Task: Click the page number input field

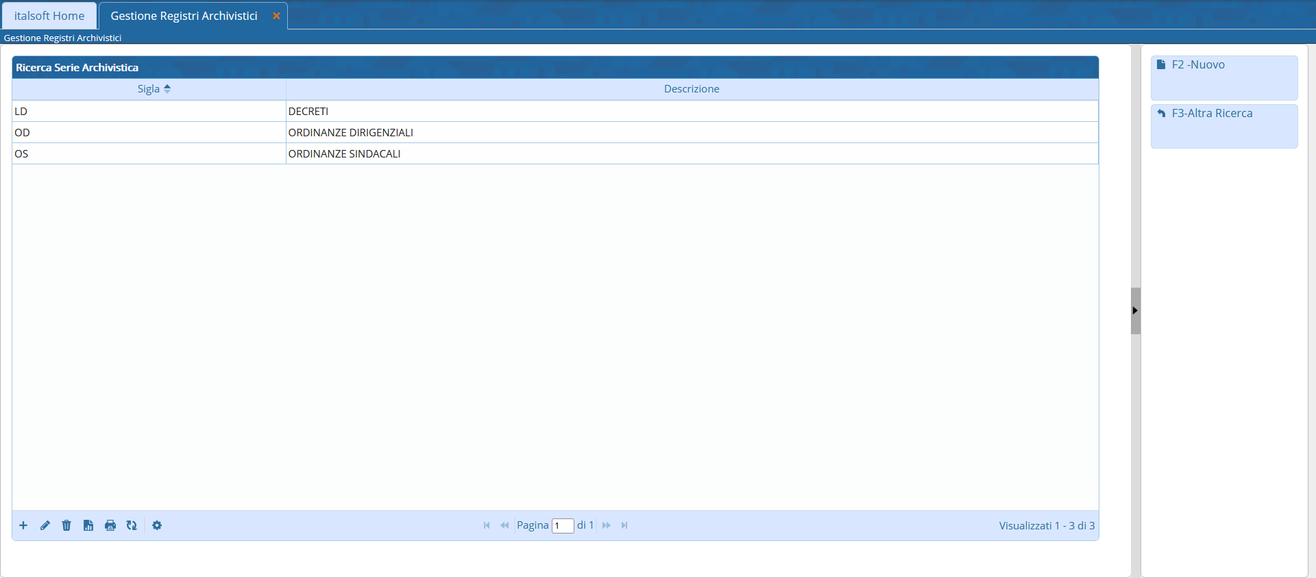Action: point(562,526)
